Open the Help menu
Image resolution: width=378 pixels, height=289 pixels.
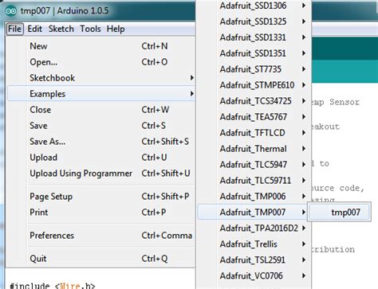(116, 29)
